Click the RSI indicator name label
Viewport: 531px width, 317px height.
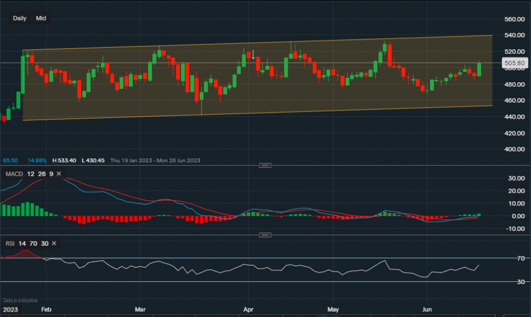[10, 244]
